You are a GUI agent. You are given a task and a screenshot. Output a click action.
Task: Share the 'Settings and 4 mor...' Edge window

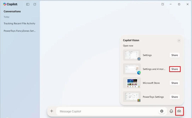(174, 69)
